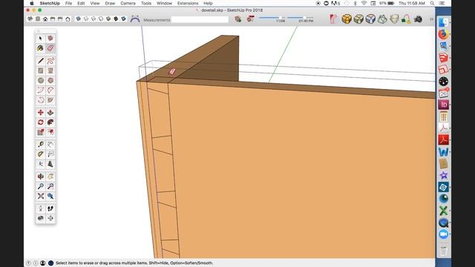Select the Follow Me tool
This screenshot has height=267, width=475.
(x=50, y=122)
